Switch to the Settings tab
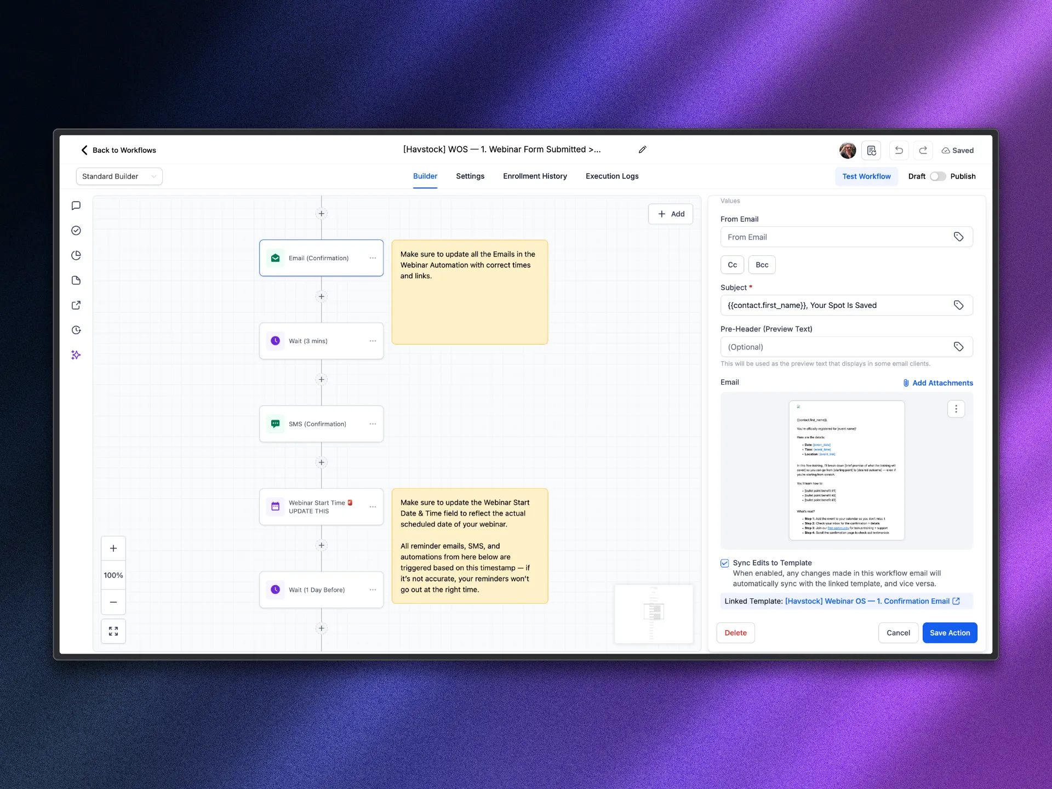 (x=470, y=176)
